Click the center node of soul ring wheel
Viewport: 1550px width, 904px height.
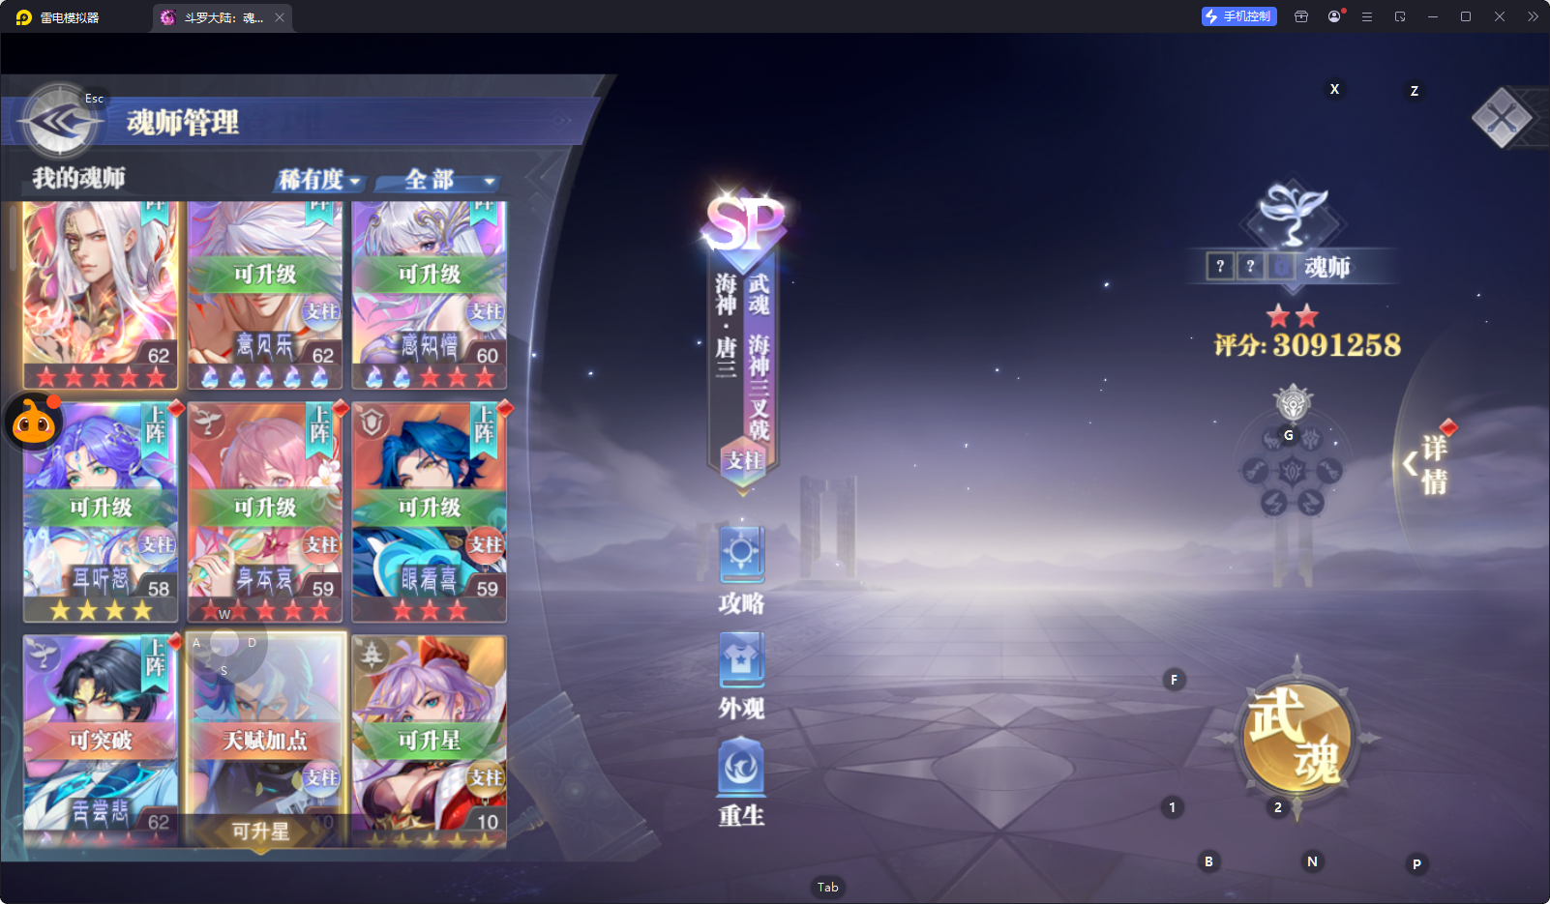(1293, 472)
